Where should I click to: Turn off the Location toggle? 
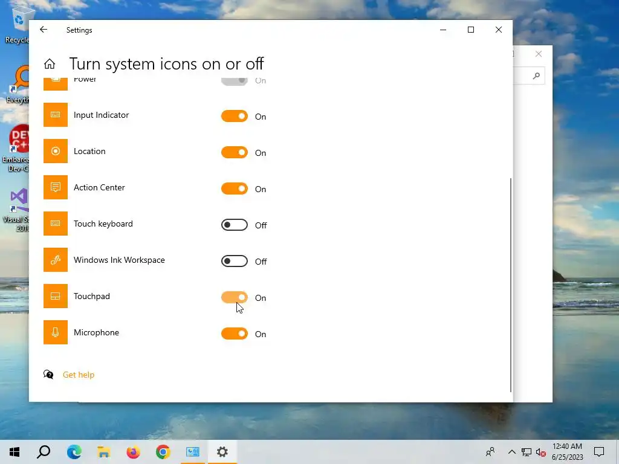235,152
